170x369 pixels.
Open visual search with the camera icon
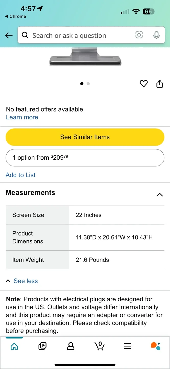(x=139, y=35)
